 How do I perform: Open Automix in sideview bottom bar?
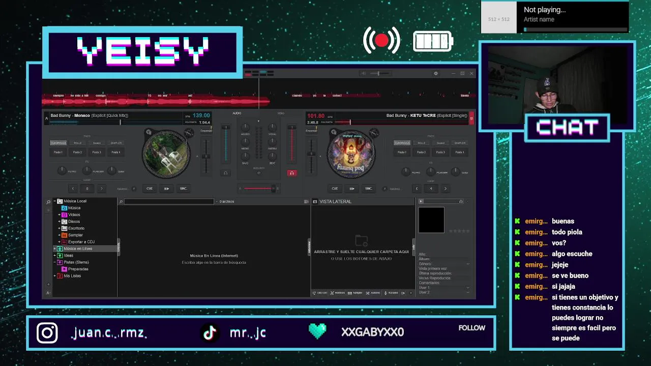(373, 293)
